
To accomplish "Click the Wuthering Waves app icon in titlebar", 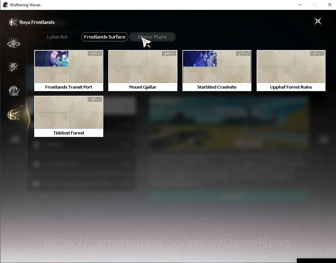I will click(5, 5).
